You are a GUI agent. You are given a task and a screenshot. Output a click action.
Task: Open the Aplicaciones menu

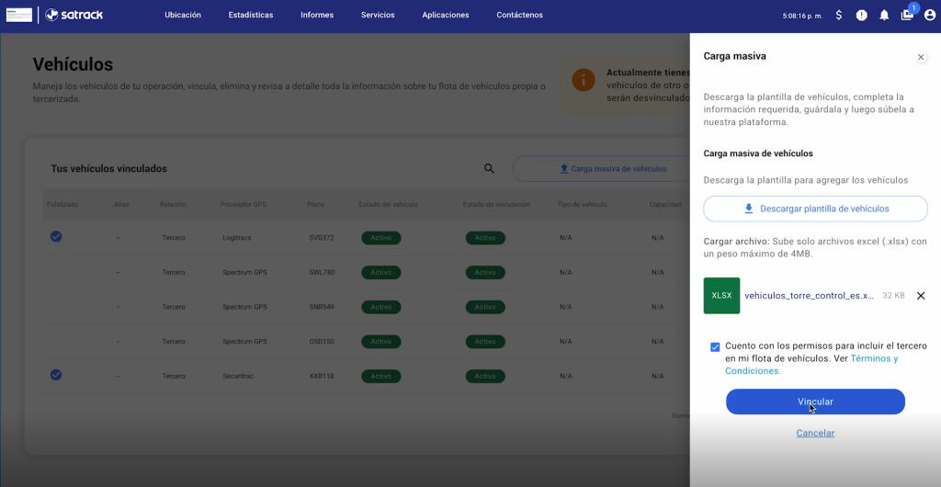click(446, 15)
